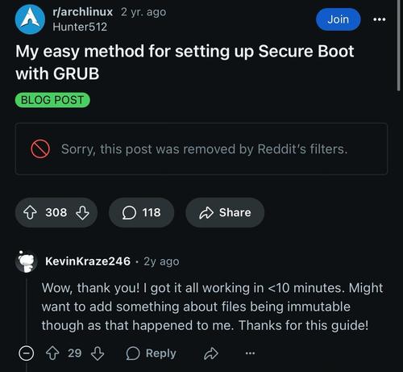Open KevinKraze246's profile avatar

click(x=26, y=261)
